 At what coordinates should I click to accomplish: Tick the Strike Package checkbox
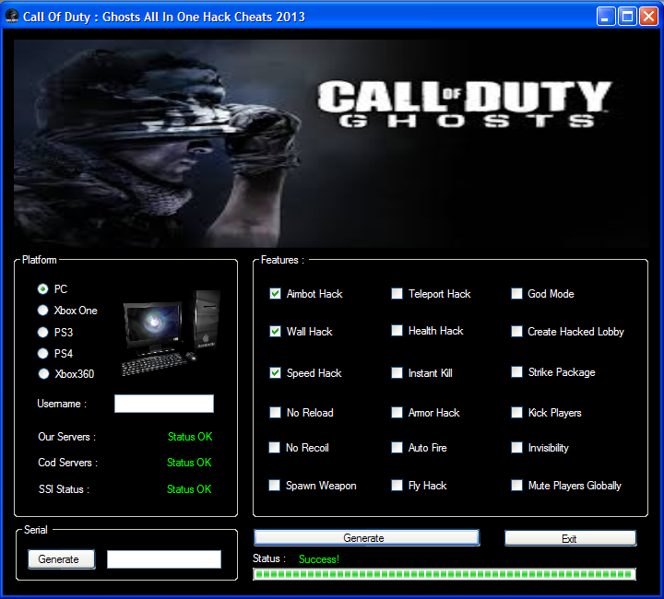click(516, 371)
